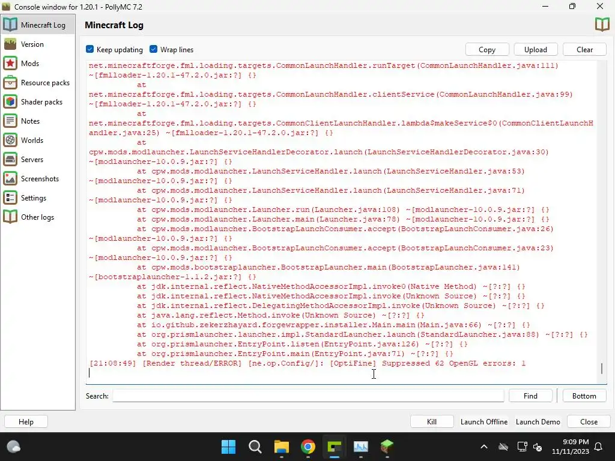Open the Other logs page
This screenshot has width=615, height=461.
pos(38,217)
